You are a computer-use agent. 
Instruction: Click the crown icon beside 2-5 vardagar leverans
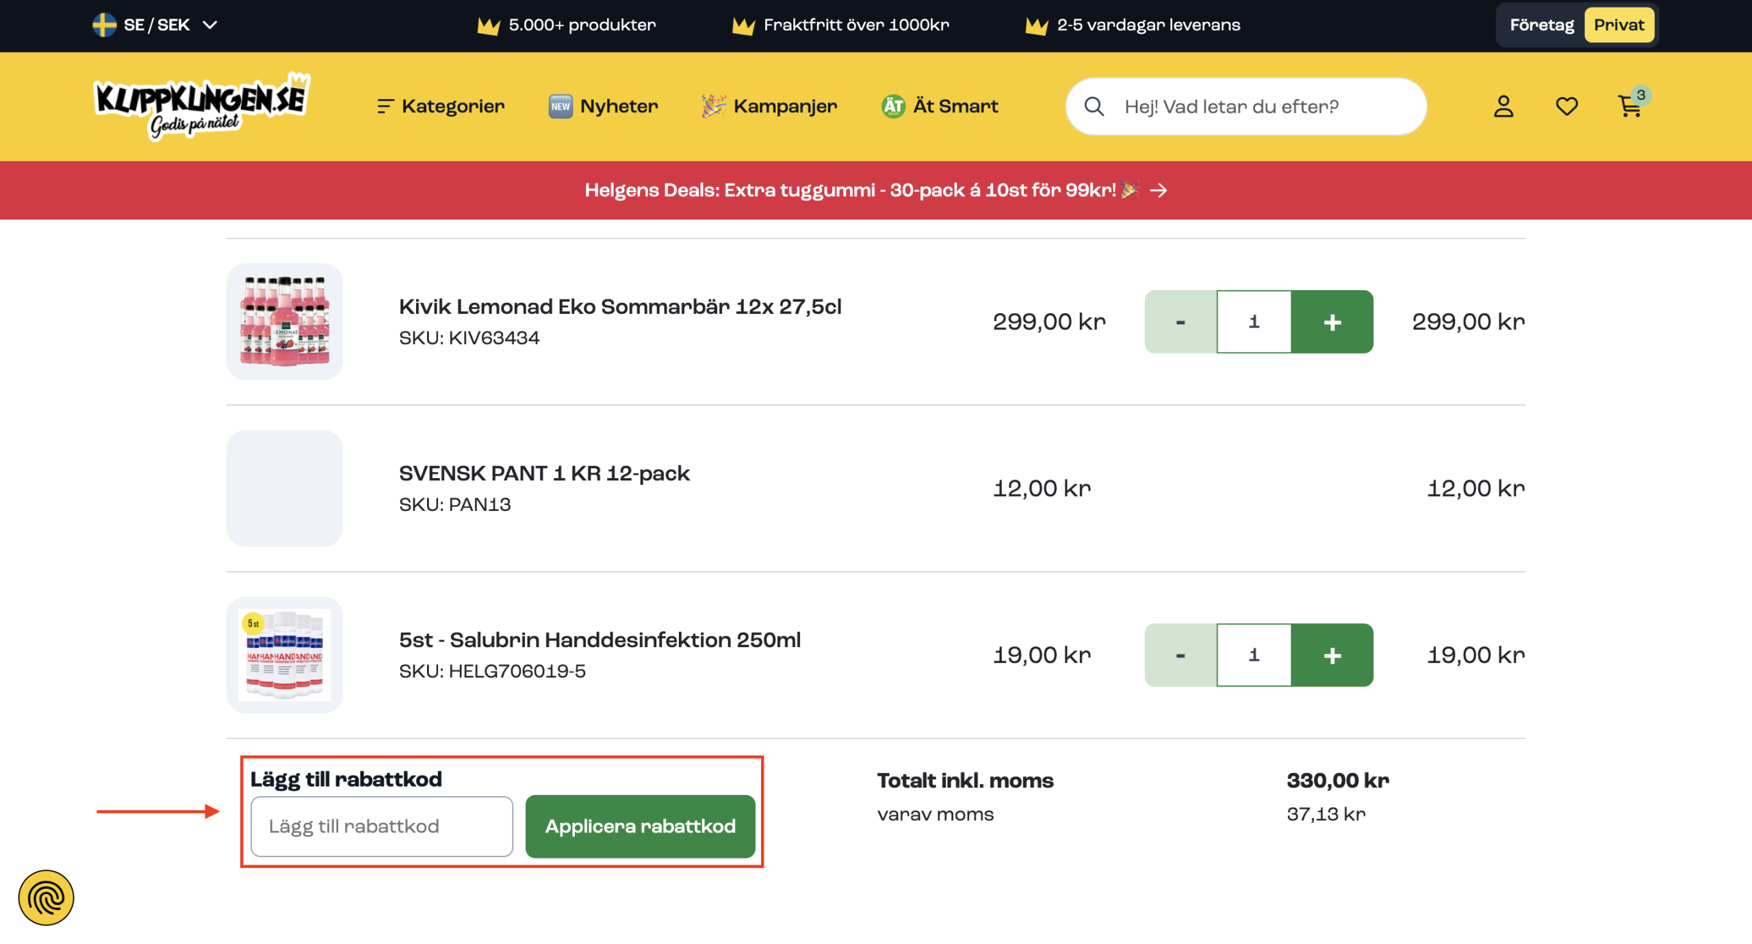tap(1036, 26)
